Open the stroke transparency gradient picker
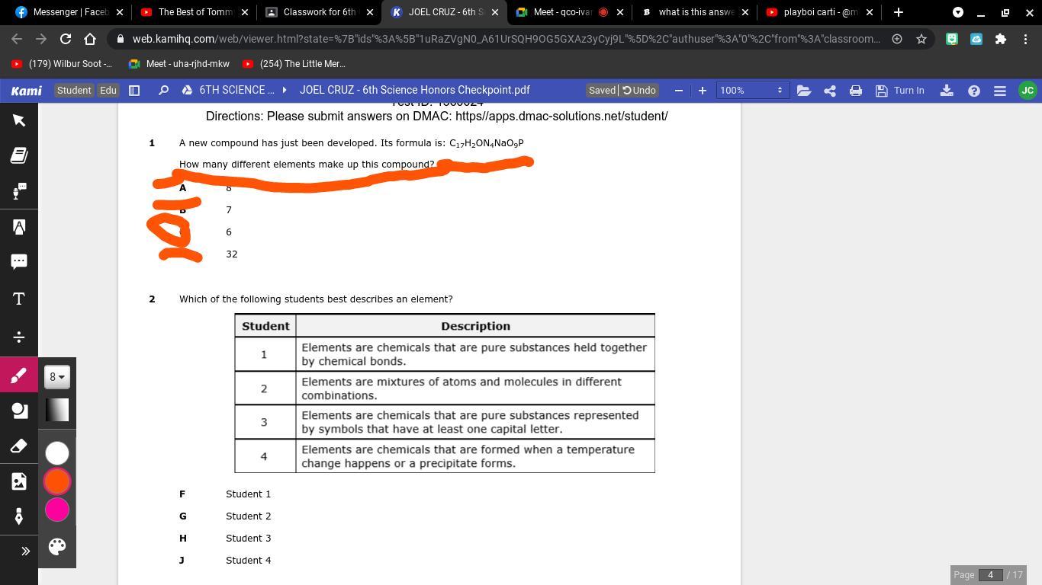1042x585 pixels. [x=57, y=410]
